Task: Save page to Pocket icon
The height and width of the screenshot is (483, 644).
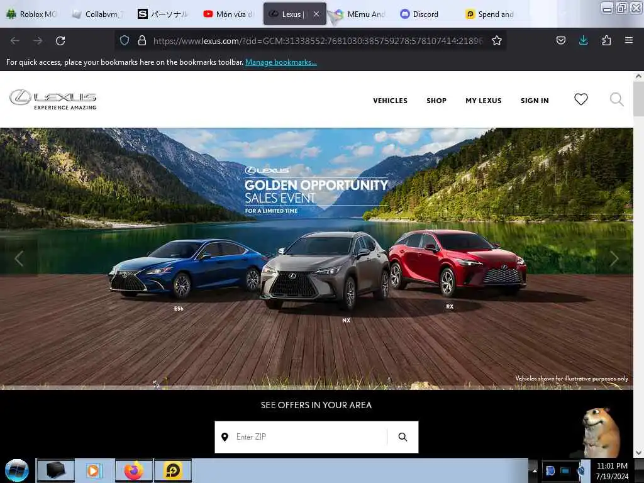Action: click(x=560, y=40)
